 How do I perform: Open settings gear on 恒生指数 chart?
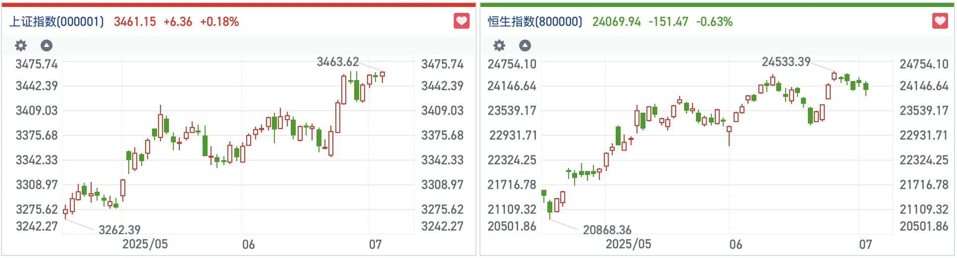(499, 46)
